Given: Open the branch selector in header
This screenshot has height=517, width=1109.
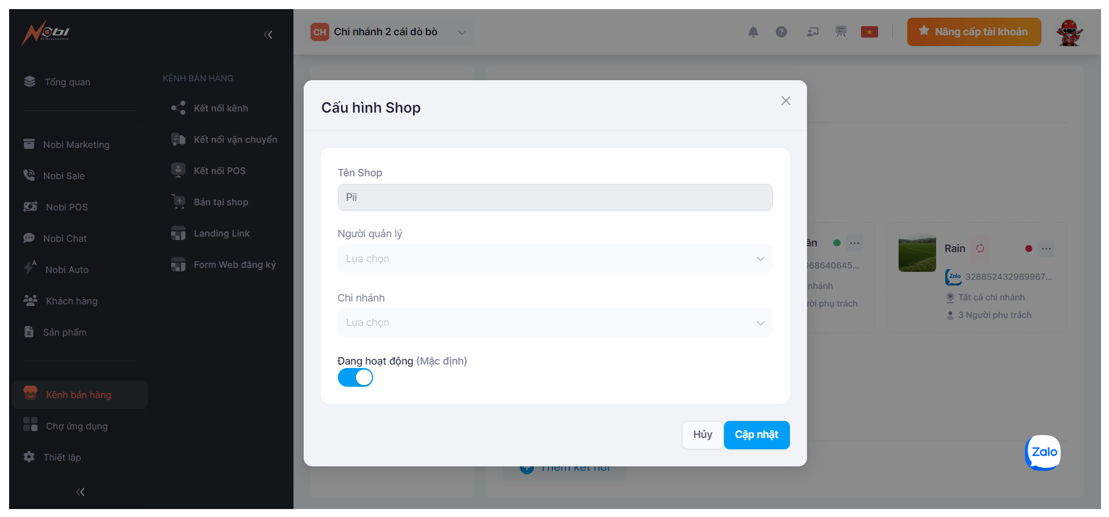Looking at the screenshot, I should point(390,32).
